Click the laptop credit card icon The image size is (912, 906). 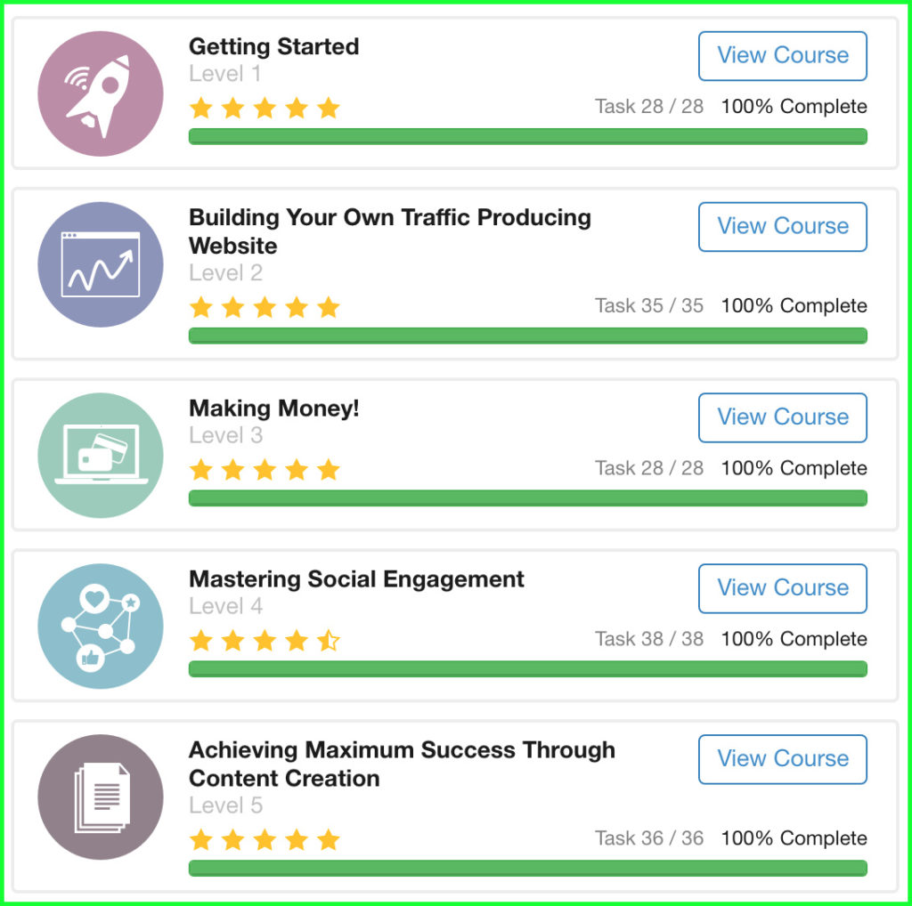pyautogui.click(x=101, y=455)
